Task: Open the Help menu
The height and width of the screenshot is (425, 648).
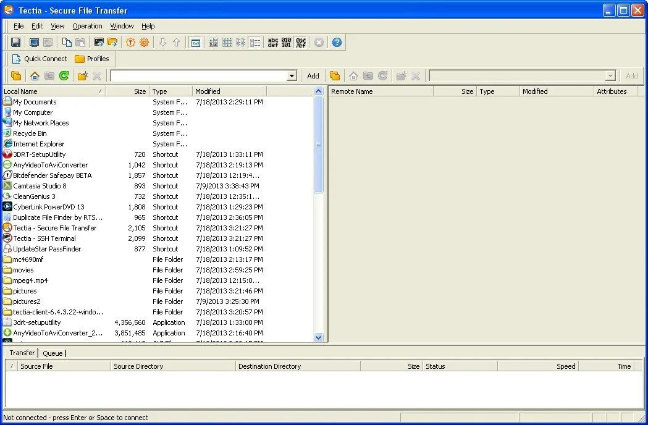Action: (x=148, y=26)
